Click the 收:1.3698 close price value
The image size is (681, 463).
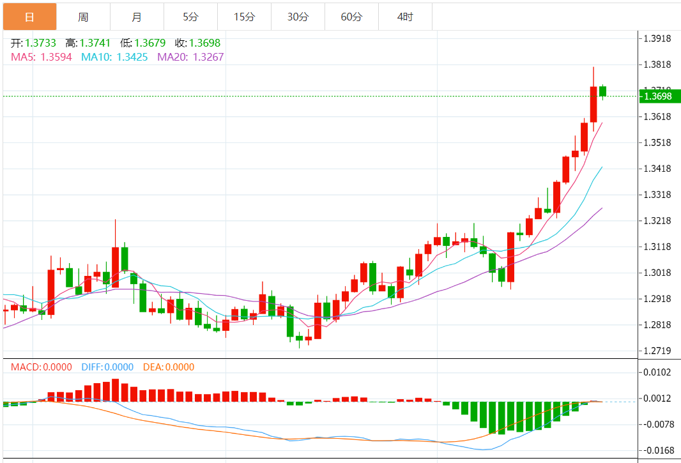tap(197, 43)
